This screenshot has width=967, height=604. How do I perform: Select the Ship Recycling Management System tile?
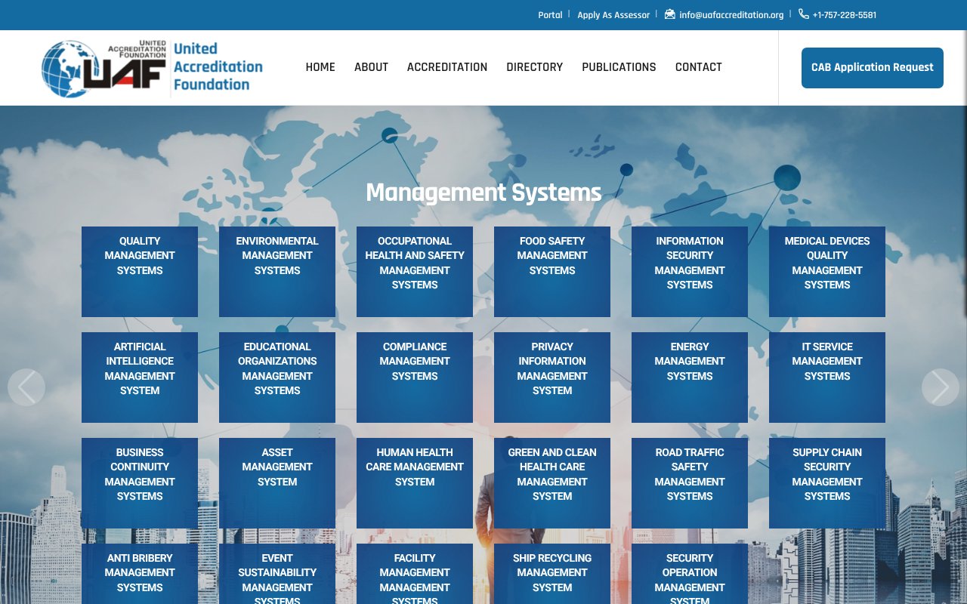(551, 572)
